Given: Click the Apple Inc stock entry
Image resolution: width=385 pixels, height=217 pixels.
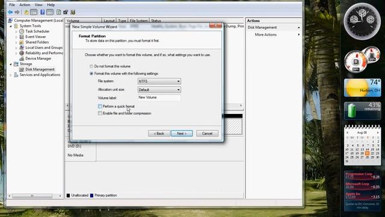Looking at the screenshot, I should tap(362, 195).
